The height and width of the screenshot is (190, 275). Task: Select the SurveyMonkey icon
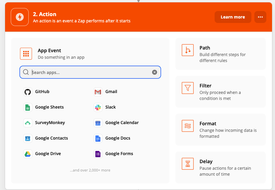click(28, 123)
